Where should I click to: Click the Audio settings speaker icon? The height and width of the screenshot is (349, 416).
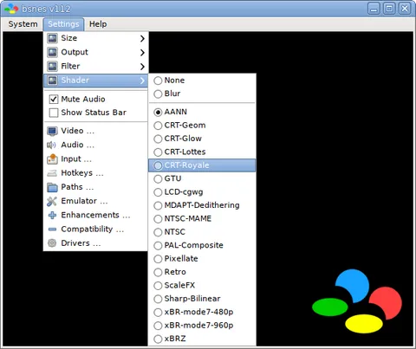coord(52,145)
